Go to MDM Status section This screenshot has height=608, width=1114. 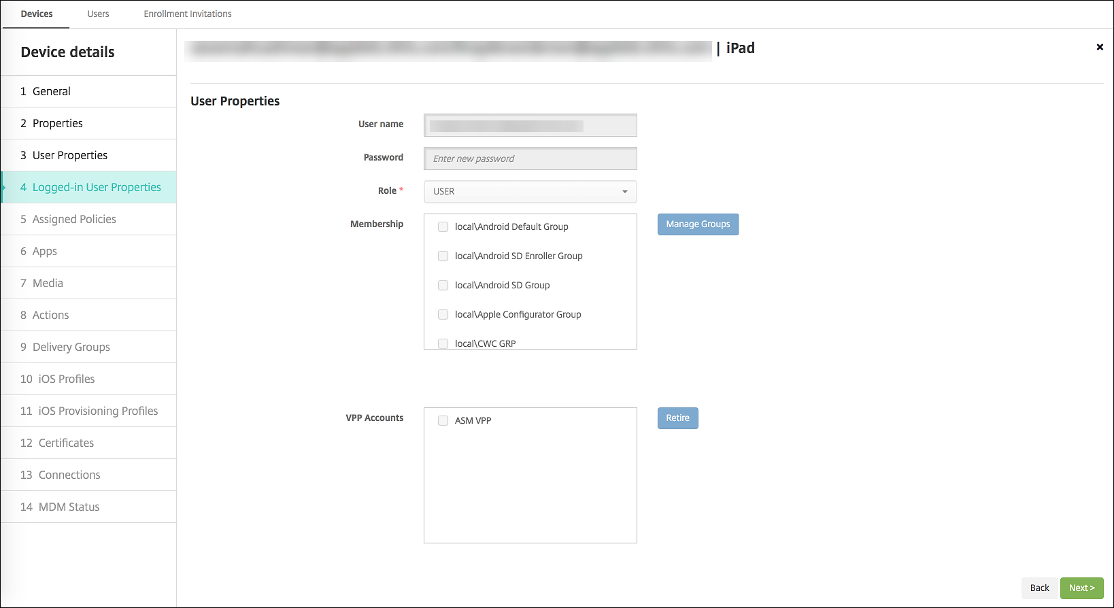click(69, 507)
